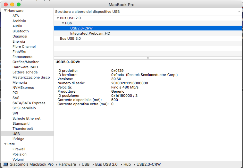Select Masterizzazione disco entry
243x168 pixels.
[x=31, y=77]
